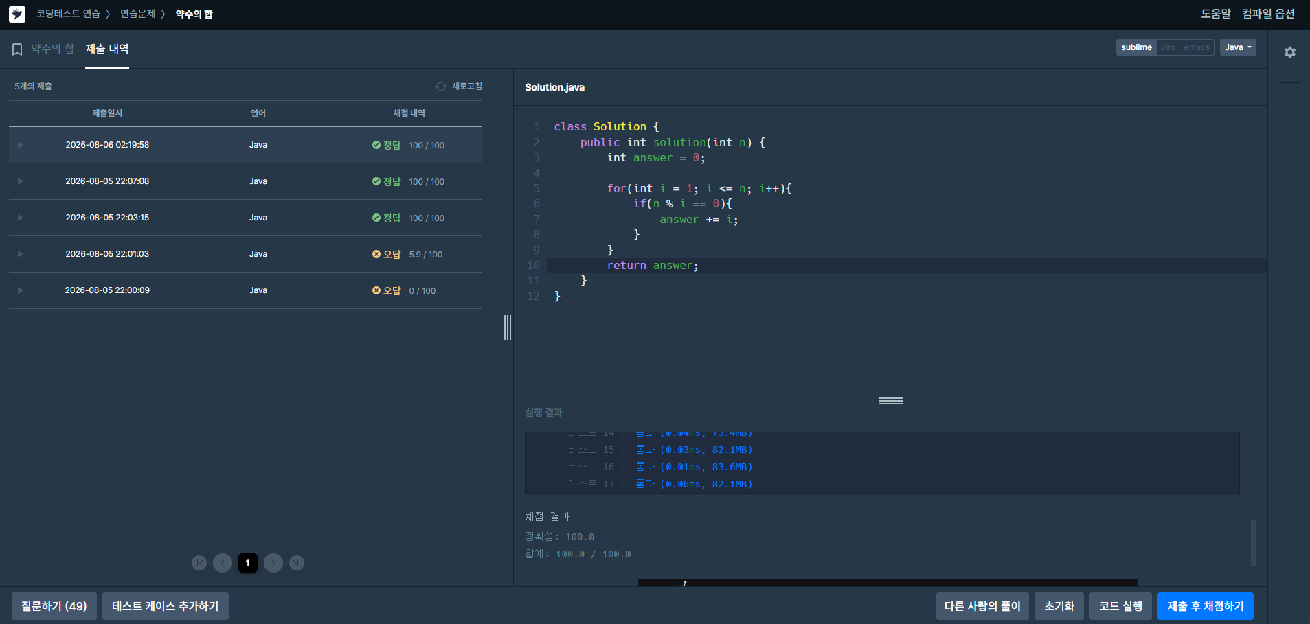Go to previous page of submissions
This screenshot has width=1310, height=624.
223,563
